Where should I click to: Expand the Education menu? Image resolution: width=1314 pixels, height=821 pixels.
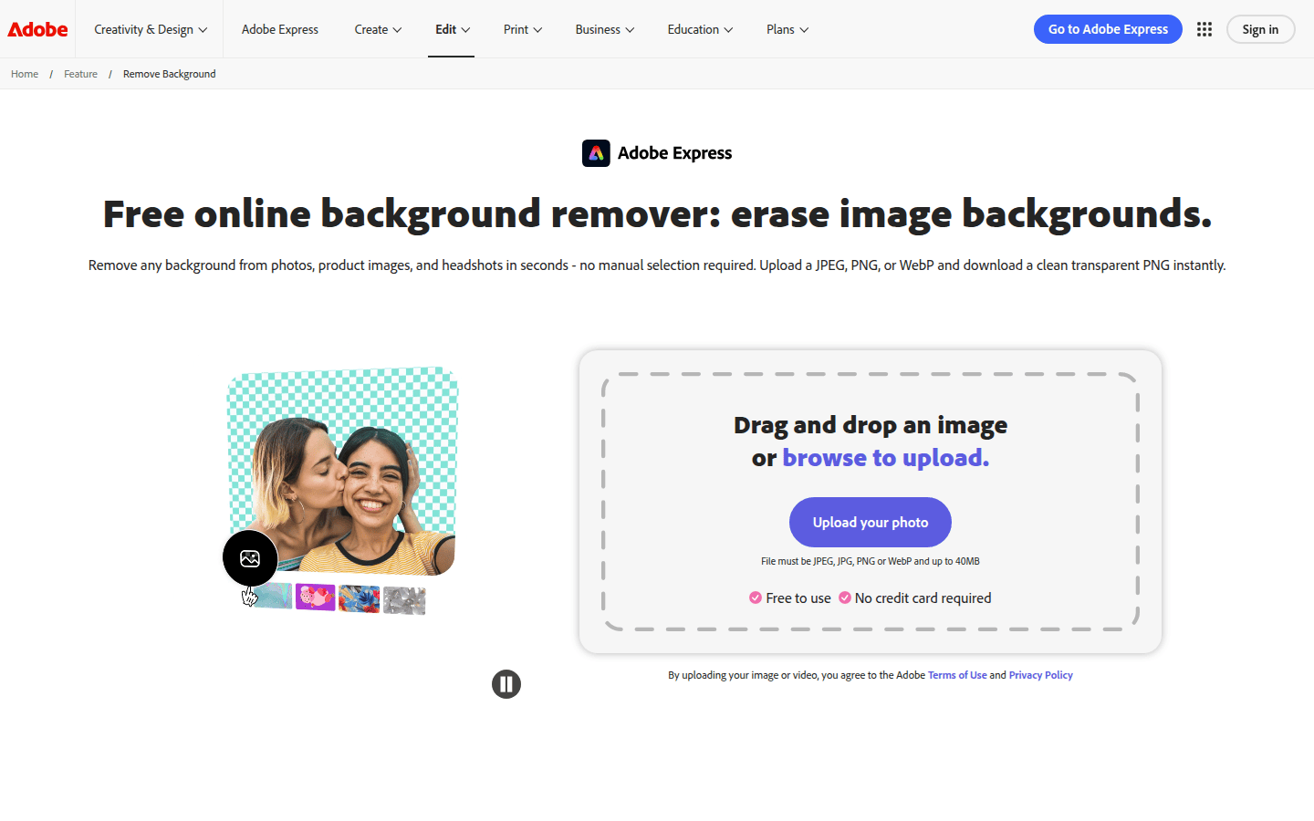700,29
